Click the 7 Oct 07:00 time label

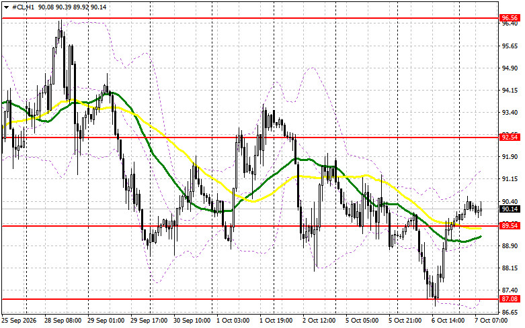click(x=491, y=321)
